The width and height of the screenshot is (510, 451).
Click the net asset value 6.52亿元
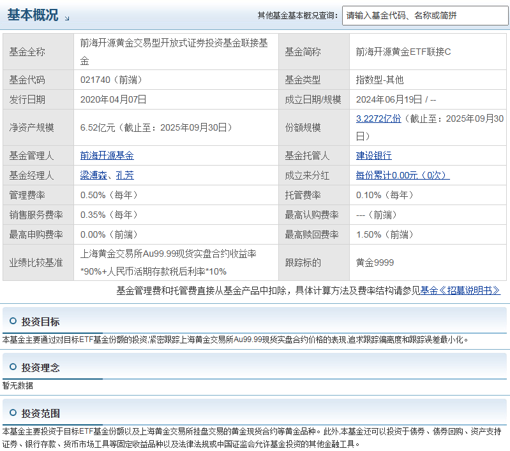click(98, 127)
